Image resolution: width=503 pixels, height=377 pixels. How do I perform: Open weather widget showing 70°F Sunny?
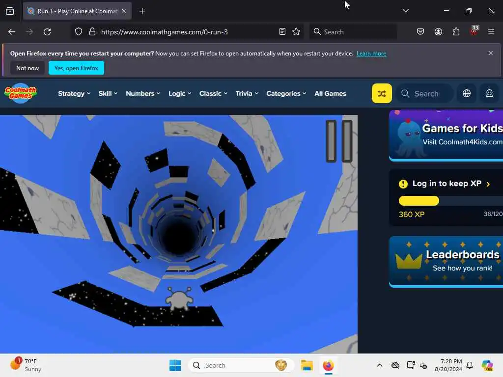click(26, 365)
